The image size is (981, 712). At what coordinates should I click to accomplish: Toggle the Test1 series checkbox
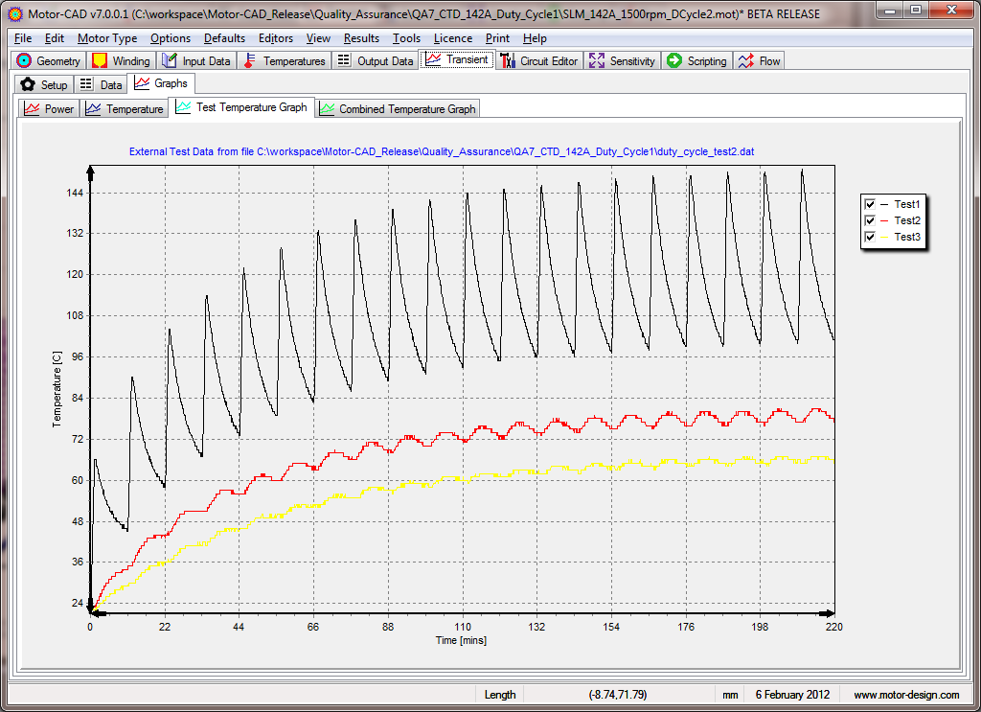[870, 204]
